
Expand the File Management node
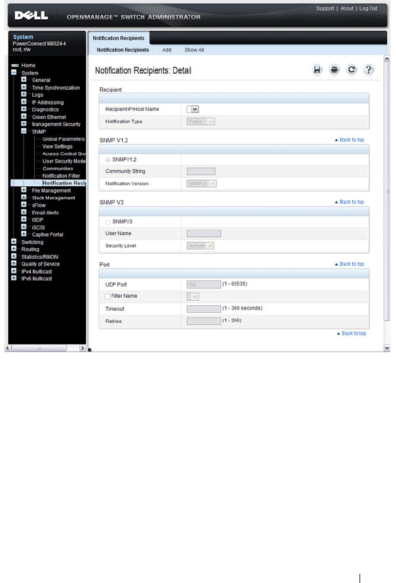[23, 190]
